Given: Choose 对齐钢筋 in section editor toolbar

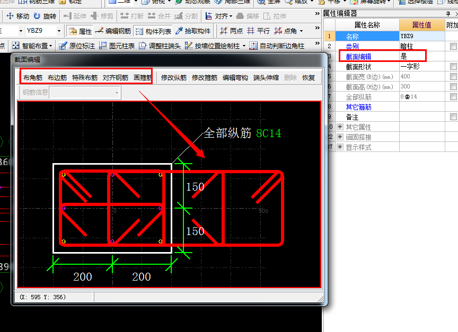Looking at the screenshot, I should pyautogui.click(x=116, y=78).
